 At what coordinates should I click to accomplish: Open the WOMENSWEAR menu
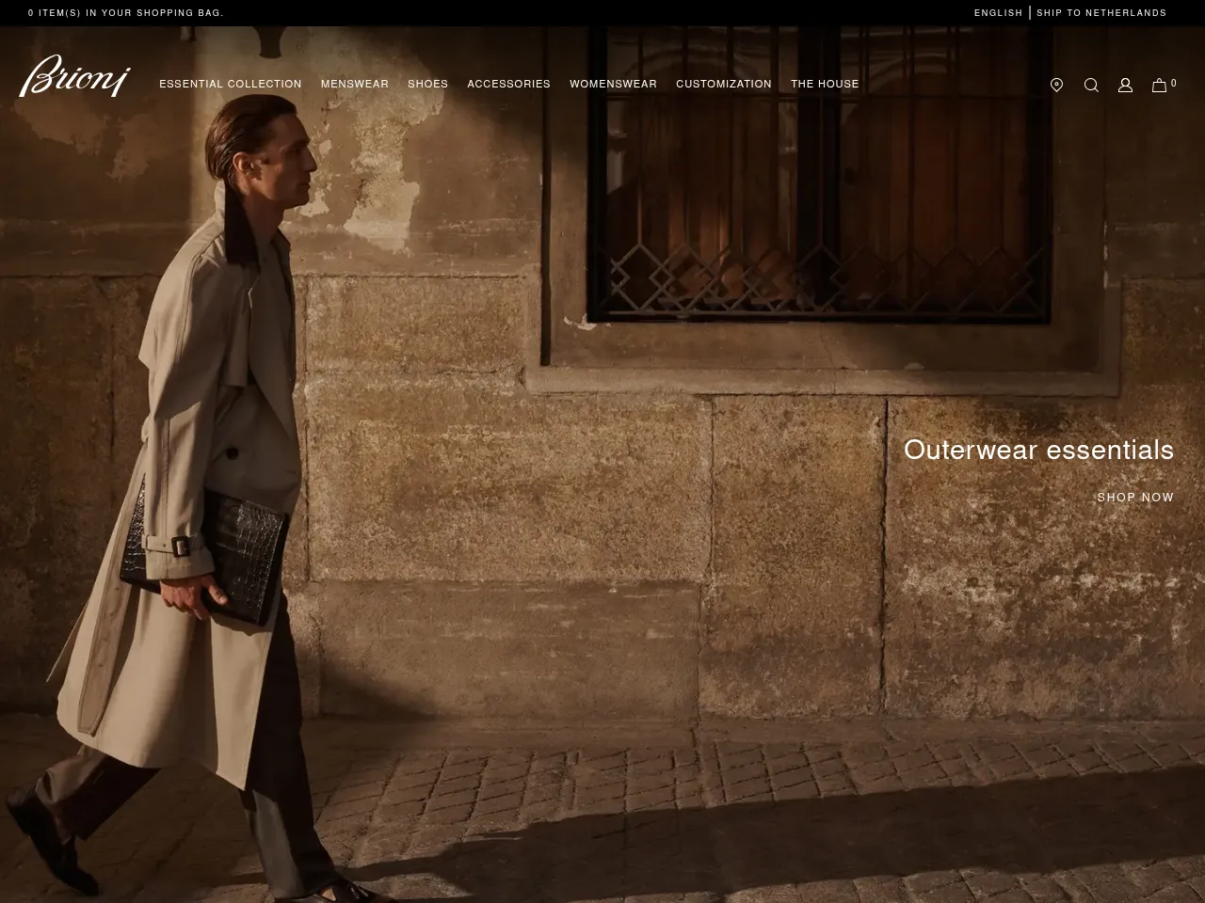pos(614,84)
